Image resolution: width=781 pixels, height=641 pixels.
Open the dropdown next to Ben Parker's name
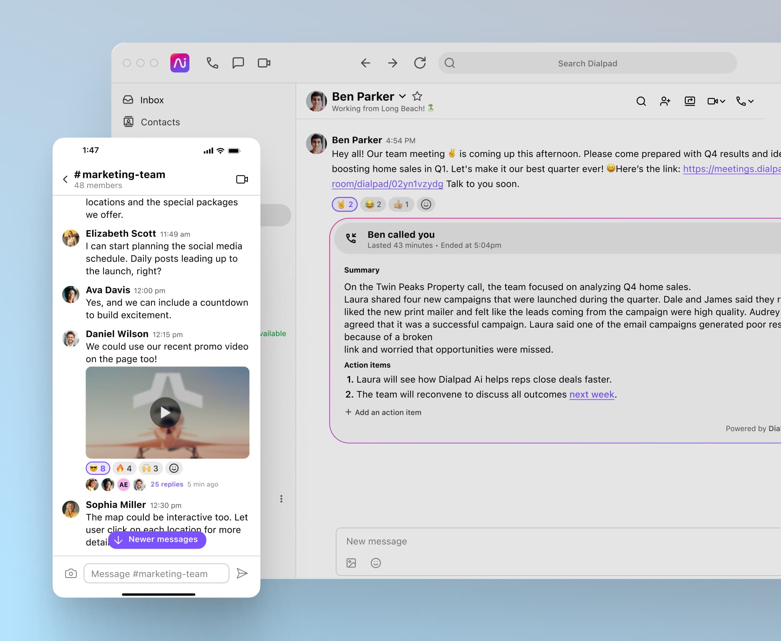(402, 96)
